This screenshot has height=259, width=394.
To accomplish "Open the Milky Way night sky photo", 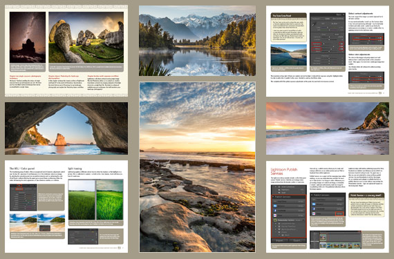I will (x=28, y=37).
